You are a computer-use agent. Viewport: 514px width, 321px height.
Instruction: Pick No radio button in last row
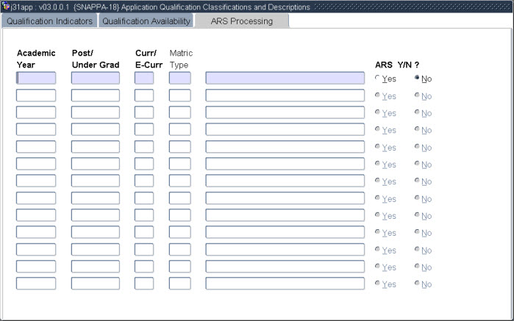point(418,284)
